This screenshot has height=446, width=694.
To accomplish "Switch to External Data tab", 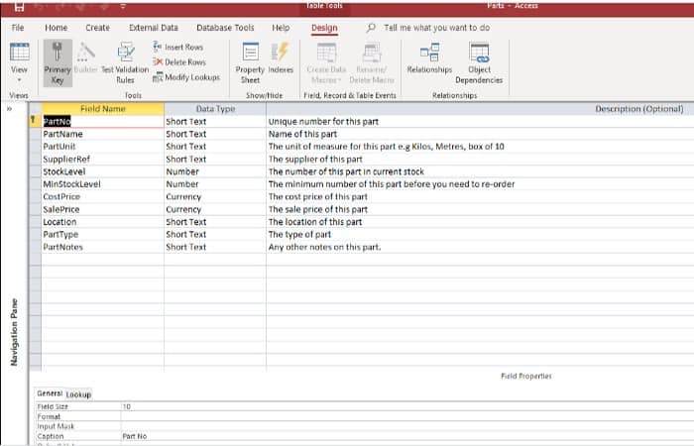I will point(154,28).
